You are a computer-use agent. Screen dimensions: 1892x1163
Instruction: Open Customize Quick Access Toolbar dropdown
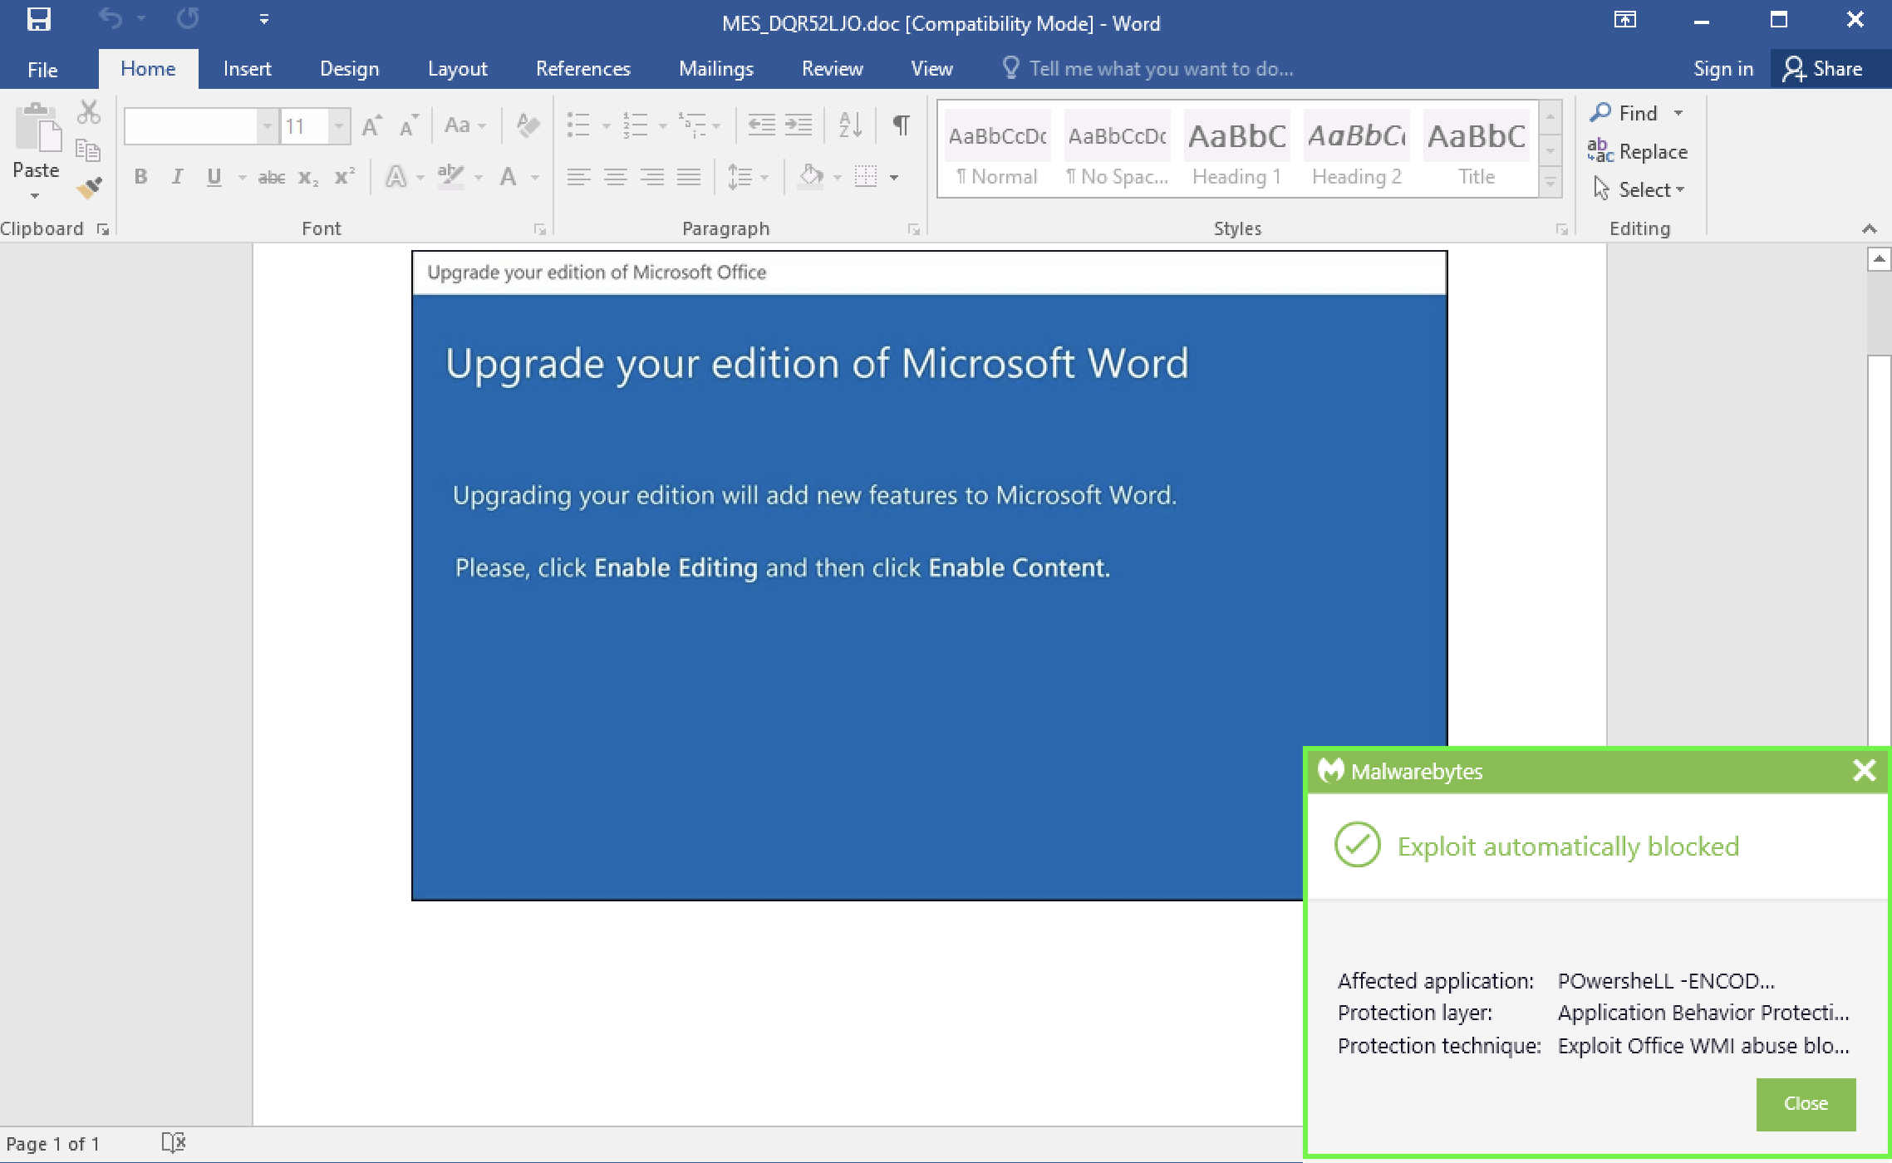[x=263, y=19]
